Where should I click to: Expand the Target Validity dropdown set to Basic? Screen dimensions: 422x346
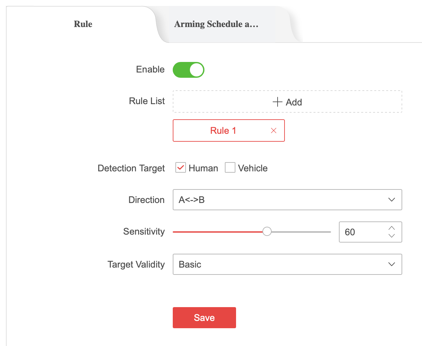pyautogui.click(x=280, y=264)
